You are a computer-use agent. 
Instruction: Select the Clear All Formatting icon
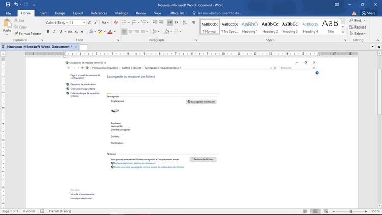click(115, 23)
